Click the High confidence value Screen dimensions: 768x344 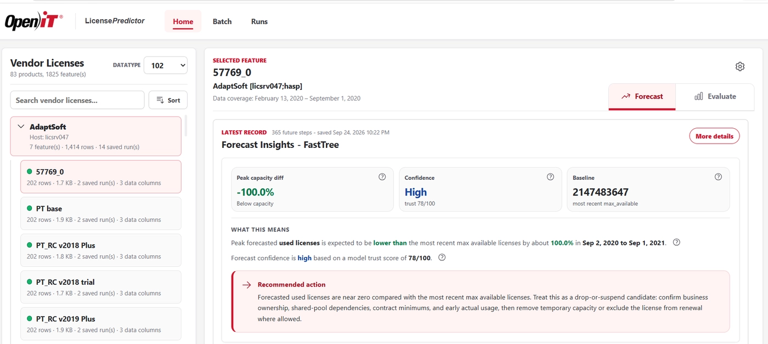[415, 192]
